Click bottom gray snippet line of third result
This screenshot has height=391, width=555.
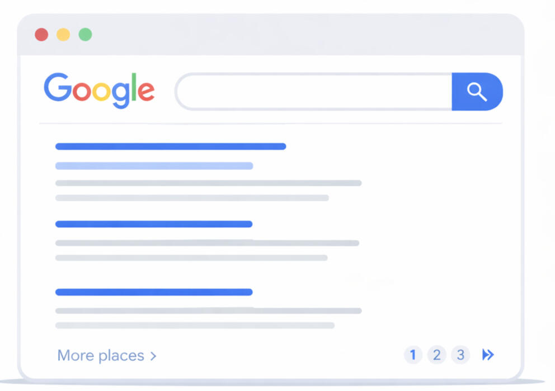(x=195, y=326)
